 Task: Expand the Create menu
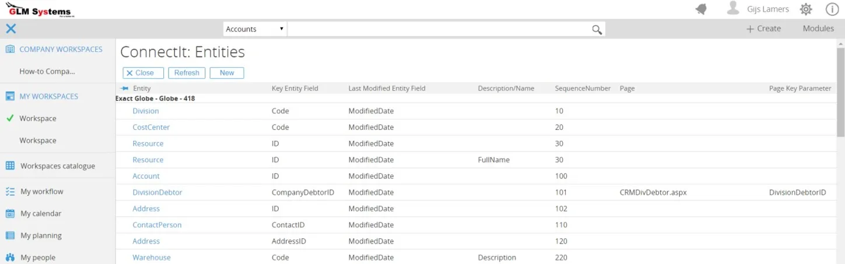coord(763,29)
